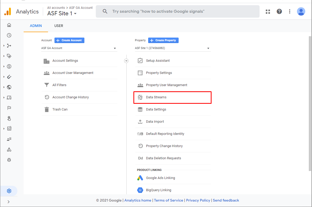The height and width of the screenshot is (207, 312).
Task: Click the Help question mark icon
Action: [279, 11]
